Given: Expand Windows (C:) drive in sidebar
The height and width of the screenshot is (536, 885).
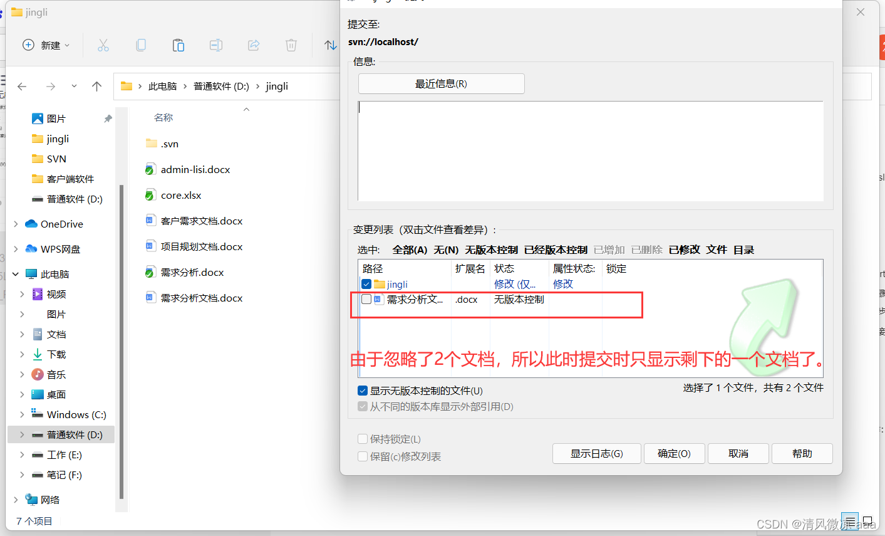Looking at the screenshot, I should point(23,415).
